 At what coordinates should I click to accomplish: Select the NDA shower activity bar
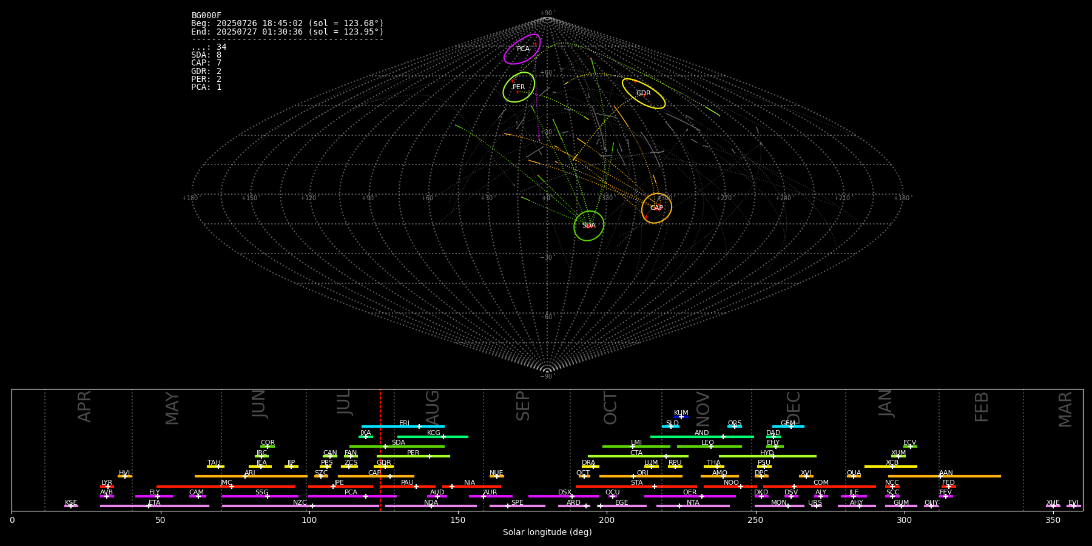[431, 506]
